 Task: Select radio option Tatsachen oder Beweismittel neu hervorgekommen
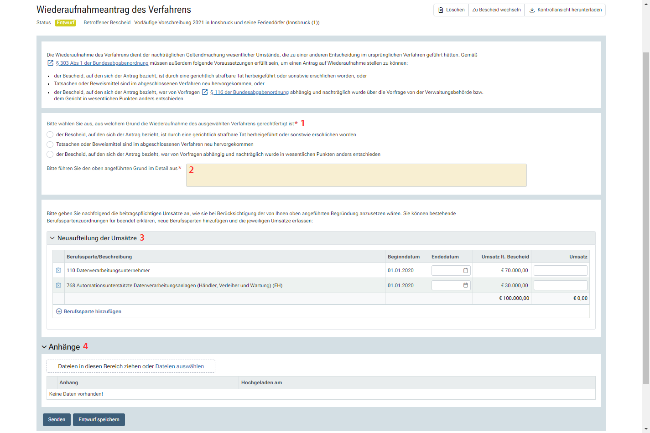[50, 144]
